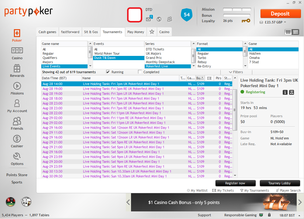This screenshot has height=219, width=304.
Task: Open My Account profile icon
Action: 17,103
